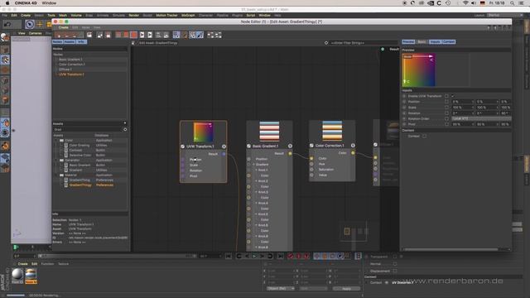Viewport: 530px width, 298px height.
Task: Select the Assets tab in left panel
Action: (70, 42)
